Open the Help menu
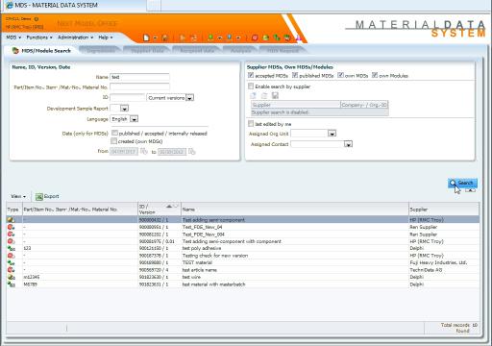492x346 pixels. (x=106, y=37)
